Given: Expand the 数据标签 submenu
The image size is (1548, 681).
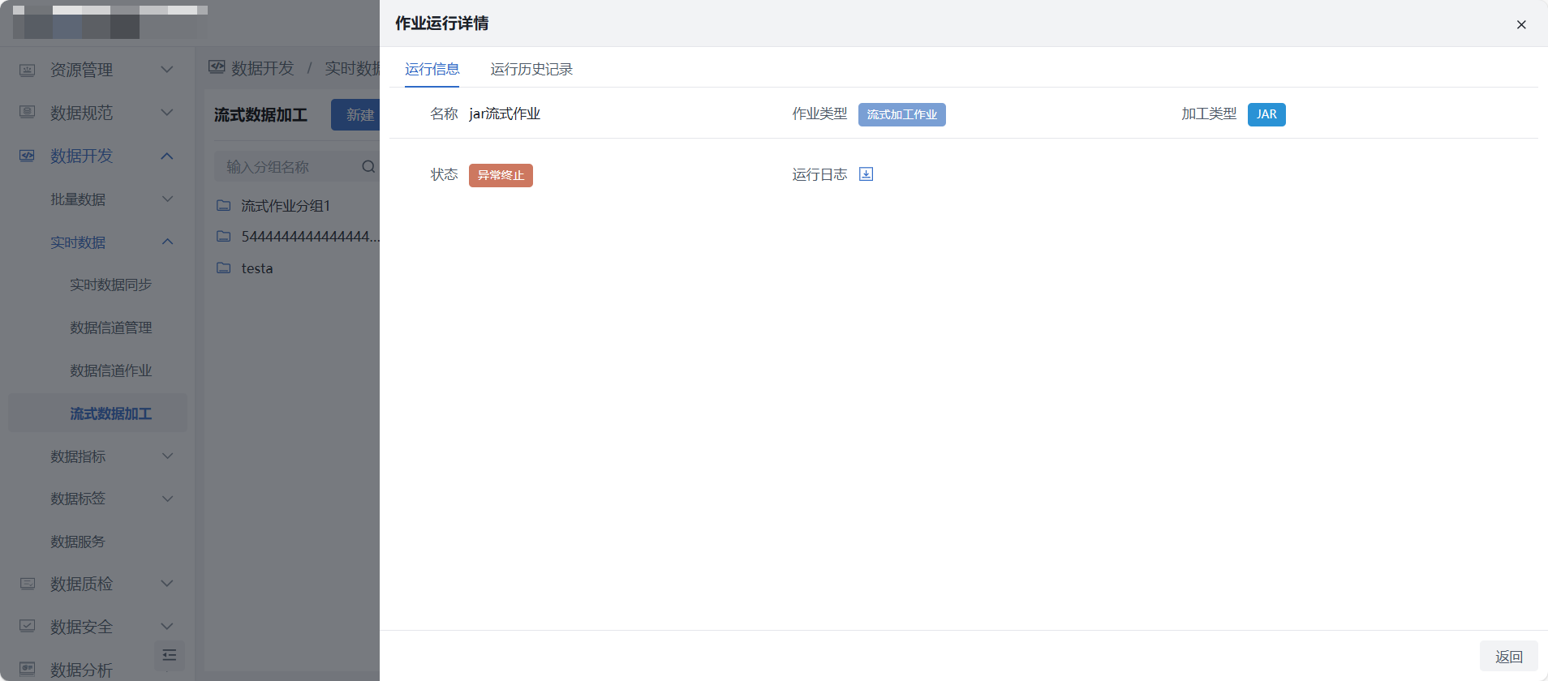Looking at the screenshot, I should pos(167,499).
